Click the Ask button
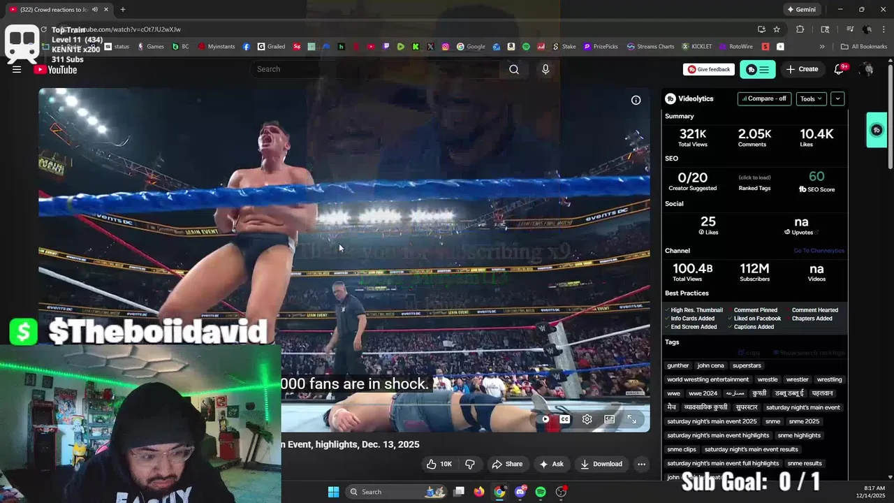Image resolution: width=894 pixels, height=503 pixels. tap(551, 464)
